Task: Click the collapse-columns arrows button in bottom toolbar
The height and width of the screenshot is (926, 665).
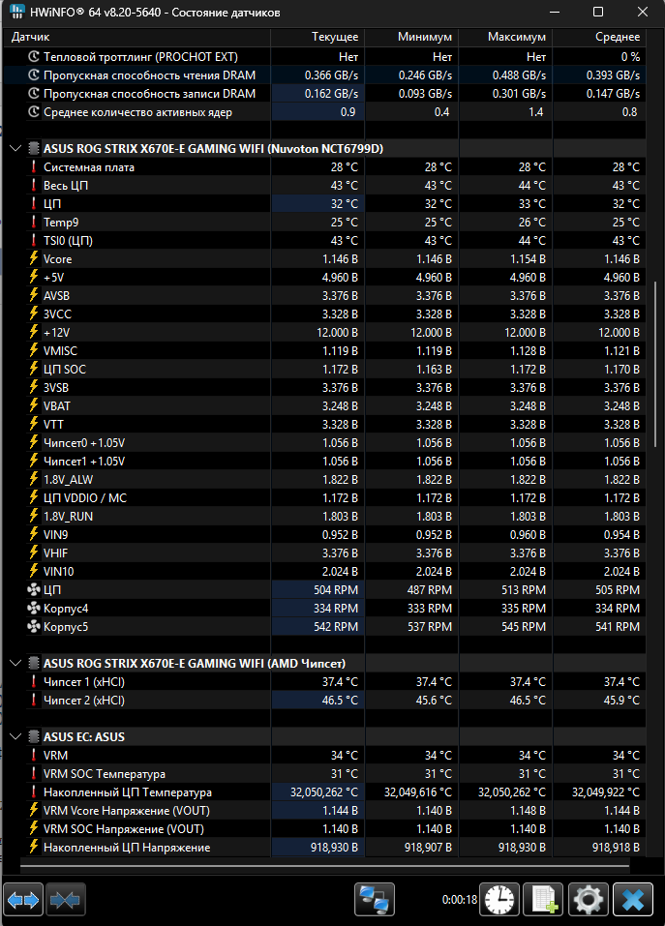Action: [66, 900]
